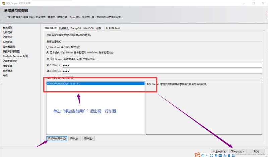Click the 功能选择 step in the sidebar
Screen dimensions: 268x157
tap(7, 32)
